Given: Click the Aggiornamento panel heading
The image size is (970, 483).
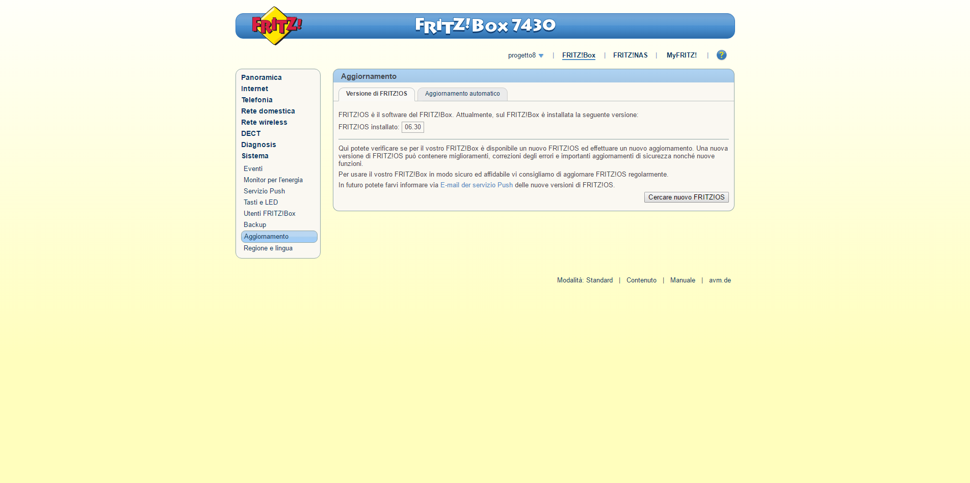Looking at the screenshot, I should (369, 76).
